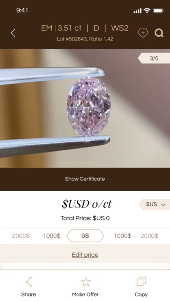
Task: Open search with magnifier icon
Action: pos(159,33)
